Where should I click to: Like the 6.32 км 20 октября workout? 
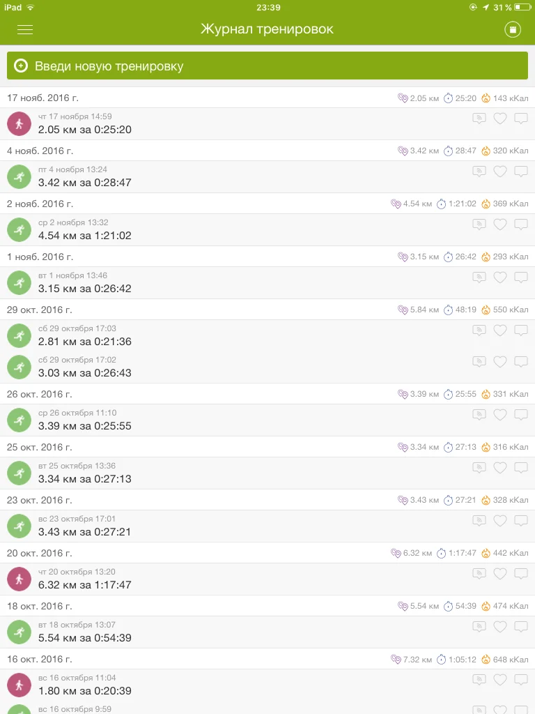click(499, 574)
